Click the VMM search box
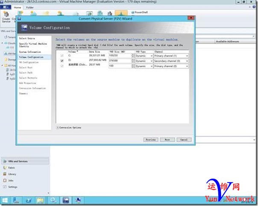Screen dimensions: 258x206 point(226,37)
